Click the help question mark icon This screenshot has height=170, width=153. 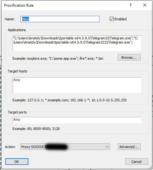131,5
